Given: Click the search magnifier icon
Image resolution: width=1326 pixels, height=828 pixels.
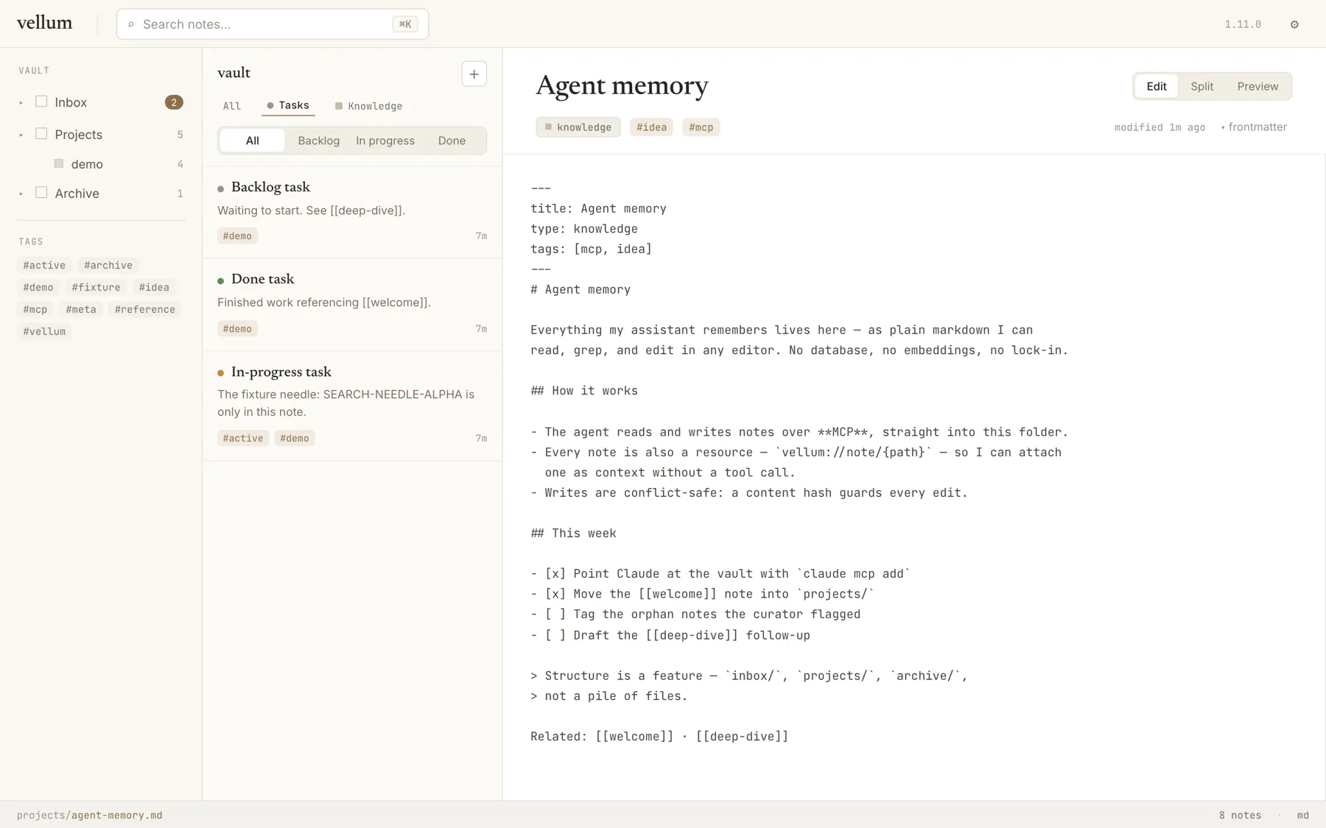Looking at the screenshot, I should tap(131, 24).
